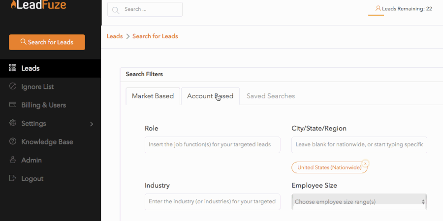The height and width of the screenshot is (221, 443).
Task: Click the Knowledge Base question mark icon
Action: pyautogui.click(x=13, y=141)
